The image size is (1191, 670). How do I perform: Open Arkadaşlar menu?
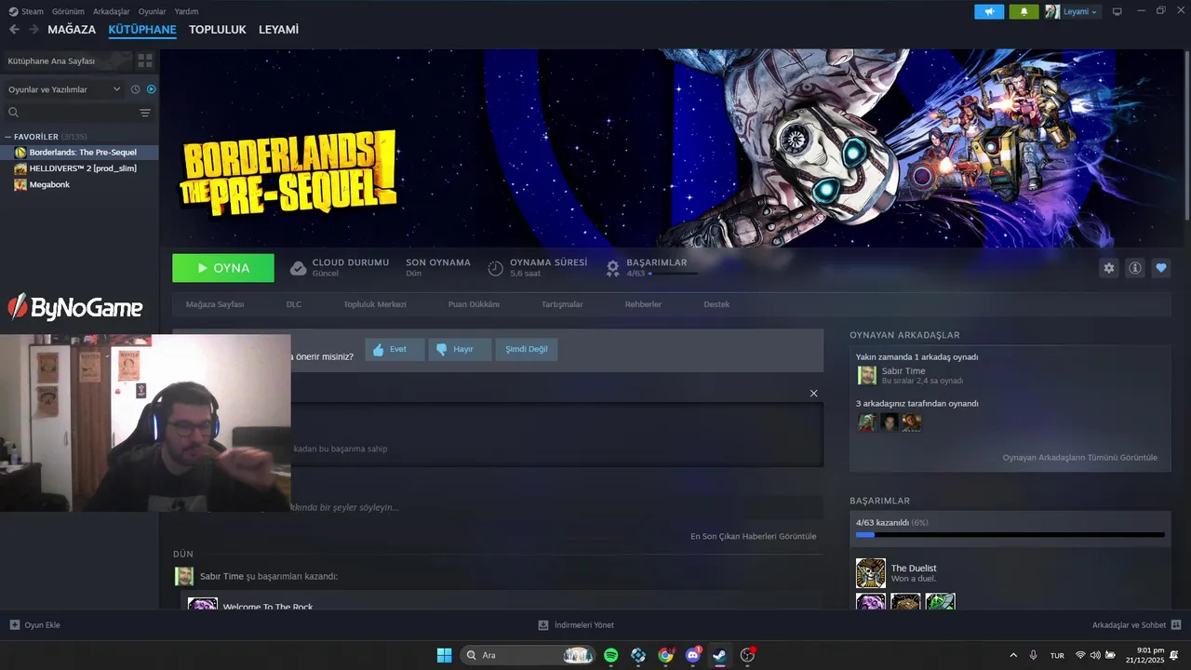[x=112, y=11]
